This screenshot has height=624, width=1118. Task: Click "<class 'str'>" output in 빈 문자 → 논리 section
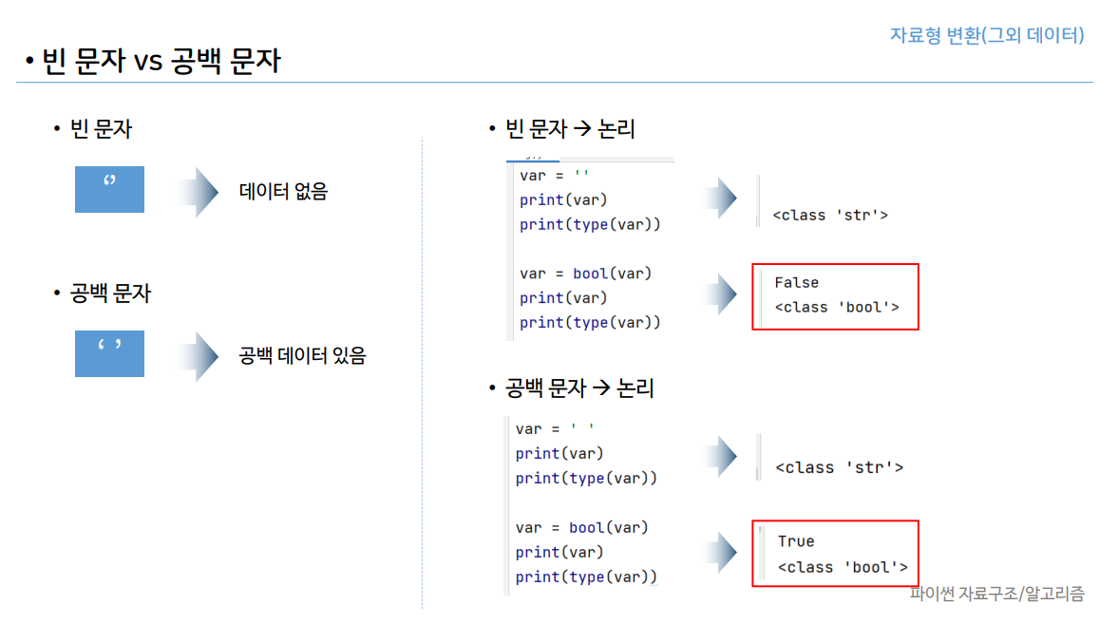tap(830, 216)
